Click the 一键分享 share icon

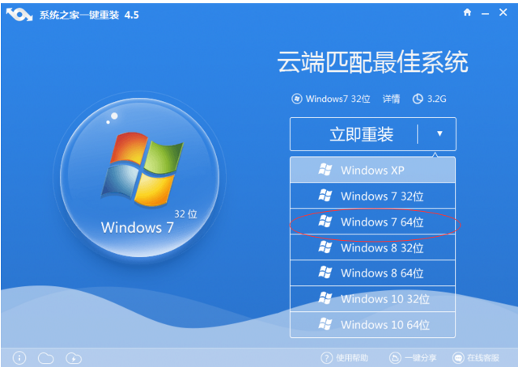tap(394, 356)
